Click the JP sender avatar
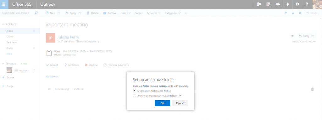322x120 pixels. [x=51, y=38]
